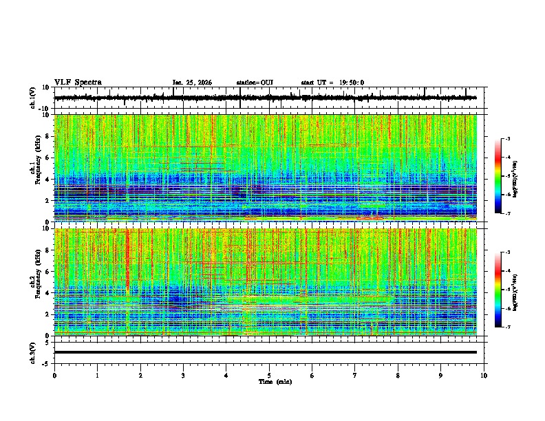Click the "ch.3(V)" axis label
Image resolution: width=545 pixels, height=421 pixels.
pyautogui.click(x=33, y=353)
